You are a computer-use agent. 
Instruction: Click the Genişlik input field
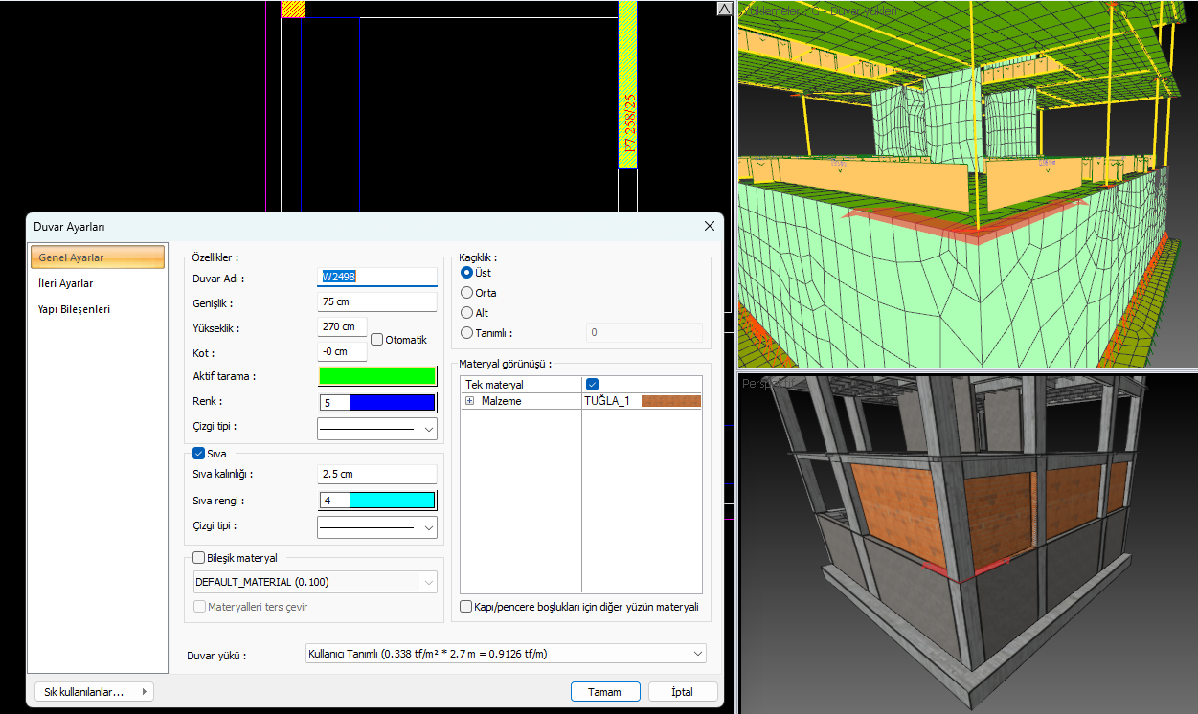376,302
